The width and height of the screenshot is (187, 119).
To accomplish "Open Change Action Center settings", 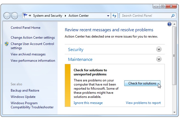I will point(33,38).
